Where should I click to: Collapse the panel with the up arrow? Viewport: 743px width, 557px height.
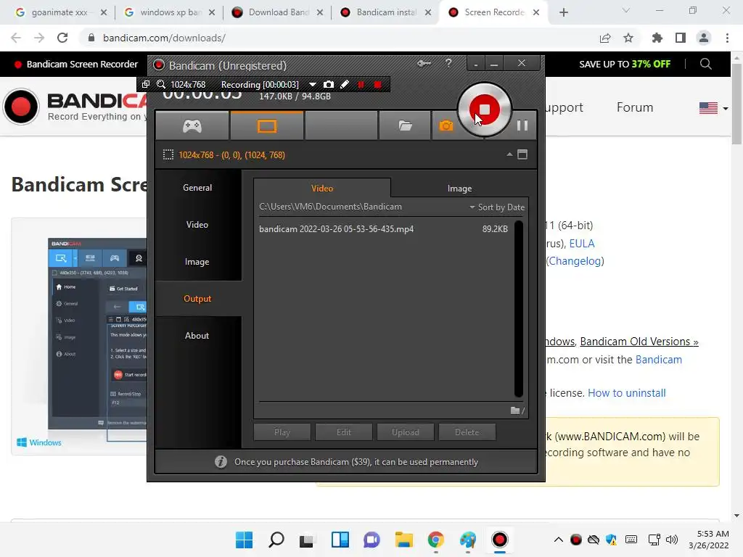[509, 154]
